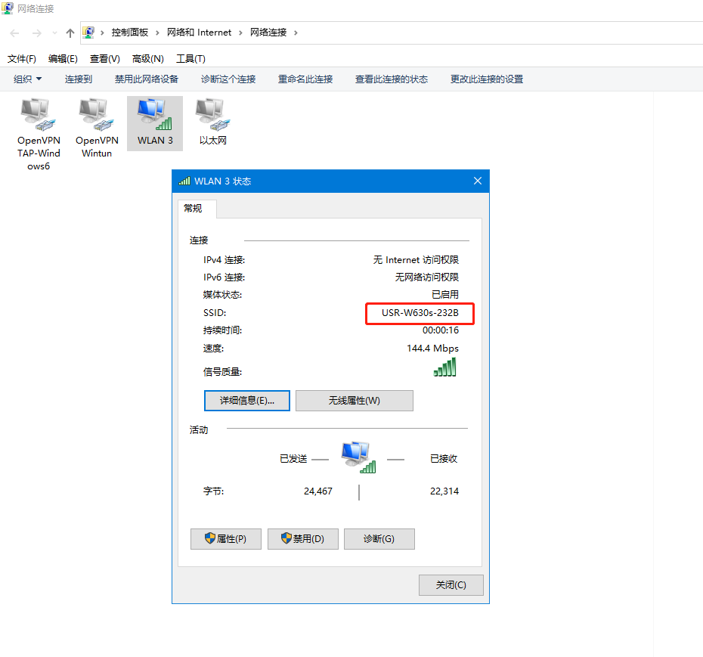Click the 无线属性(W) button
This screenshot has width=703, height=657.
[x=354, y=401]
